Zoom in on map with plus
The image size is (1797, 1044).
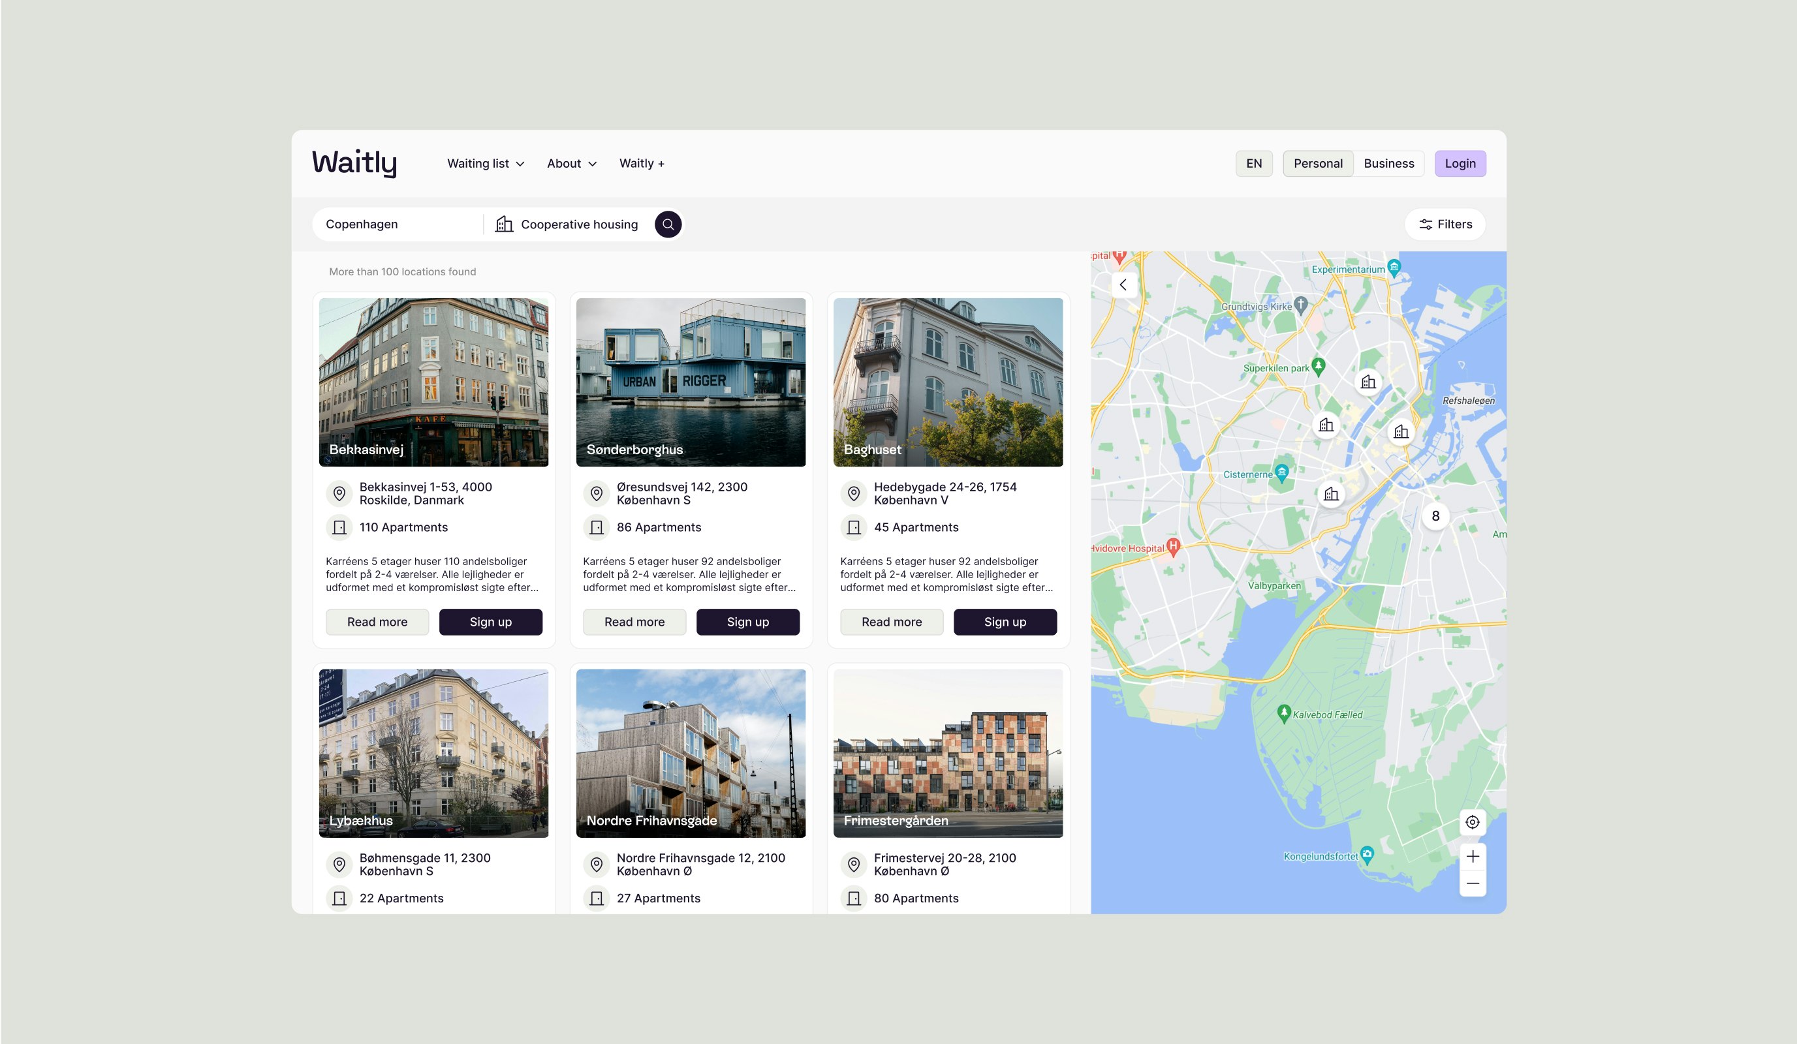(x=1473, y=857)
